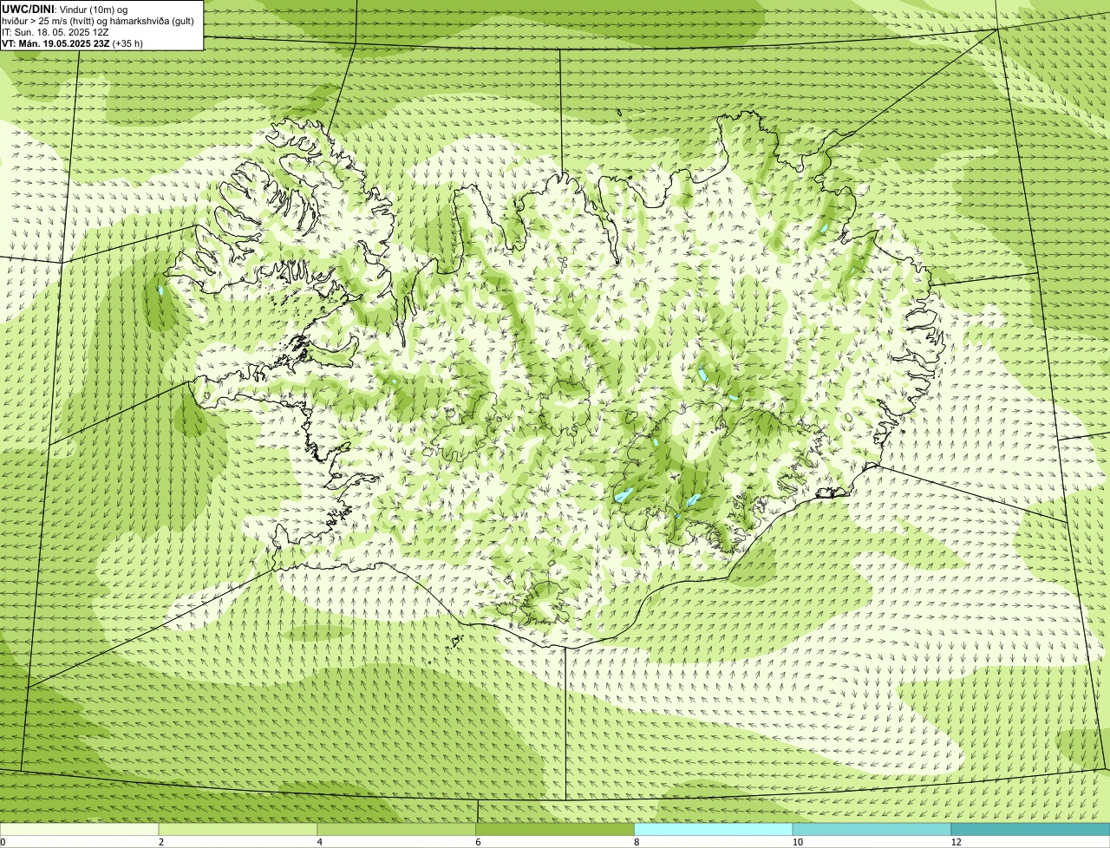
Task: Select the teal segment above 12 m/s
Action: pyautogui.click(x=1030, y=830)
